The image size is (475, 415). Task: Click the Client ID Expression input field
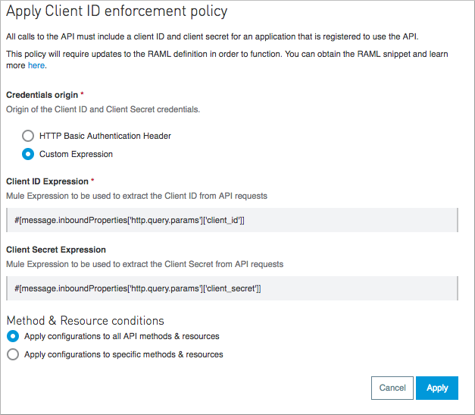232,220
